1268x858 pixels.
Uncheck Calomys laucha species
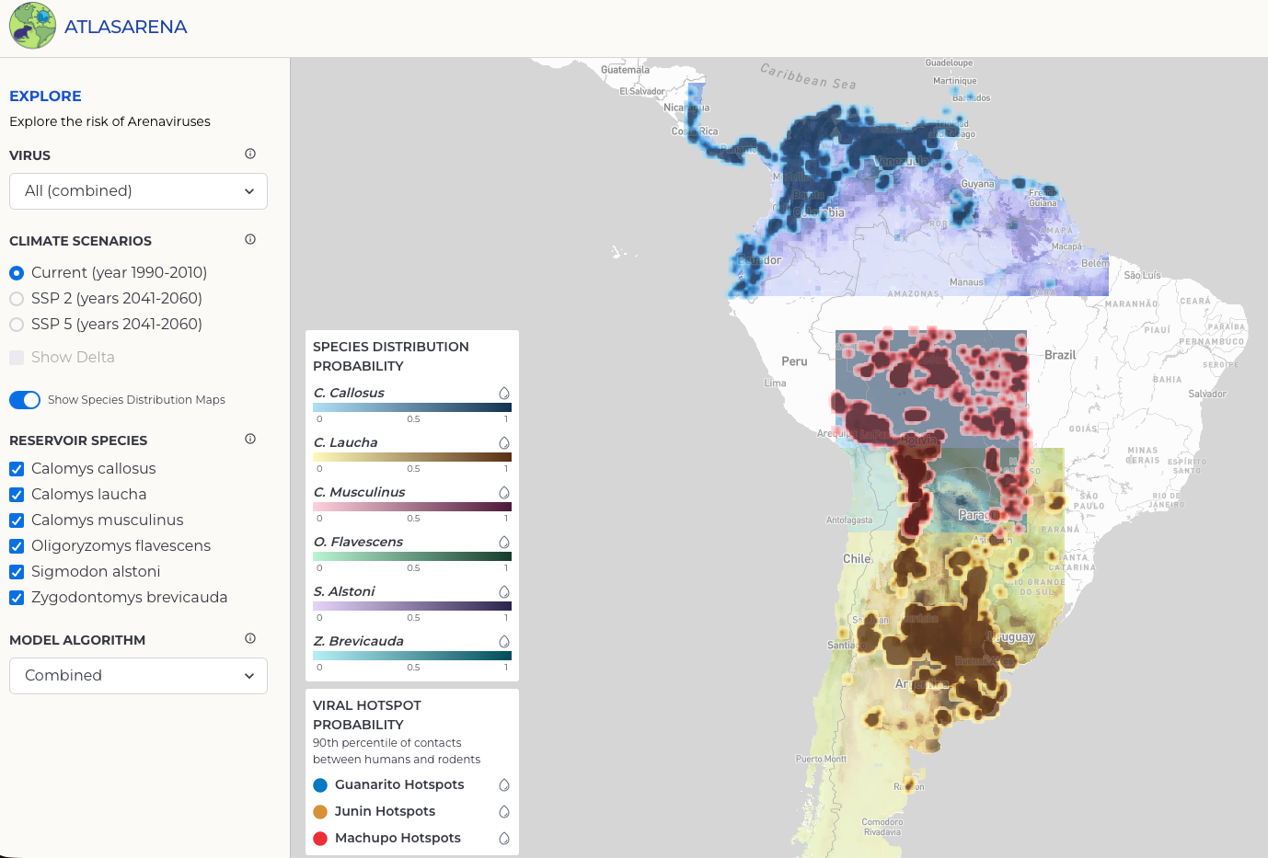pyautogui.click(x=17, y=495)
